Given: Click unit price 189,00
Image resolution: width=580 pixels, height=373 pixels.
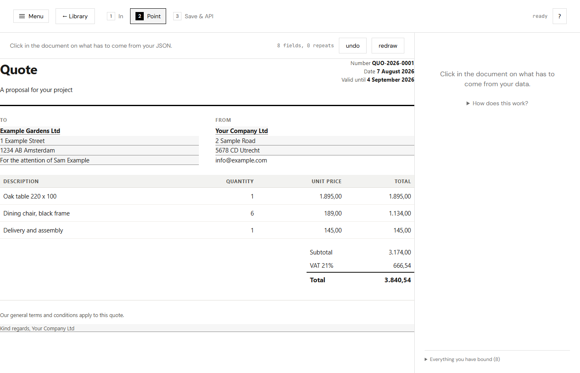Looking at the screenshot, I should [333, 213].
